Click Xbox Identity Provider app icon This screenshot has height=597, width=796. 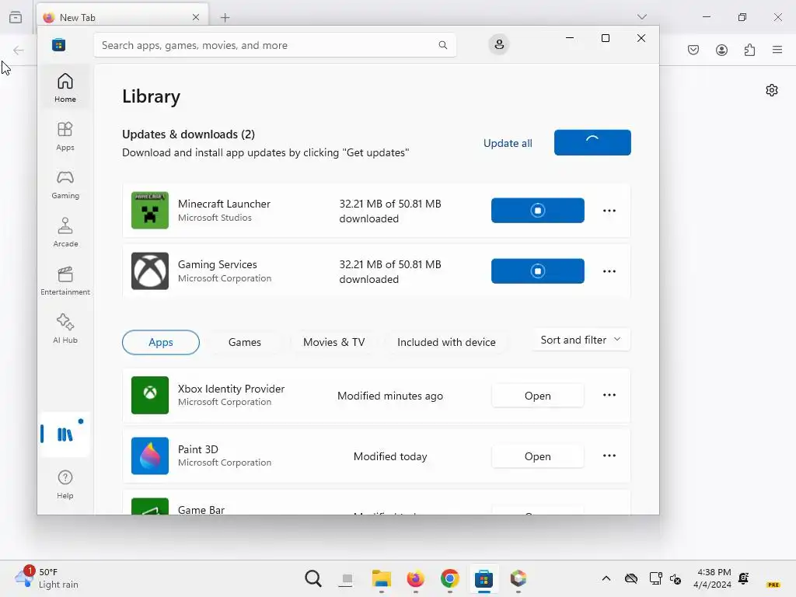[150, 395]
